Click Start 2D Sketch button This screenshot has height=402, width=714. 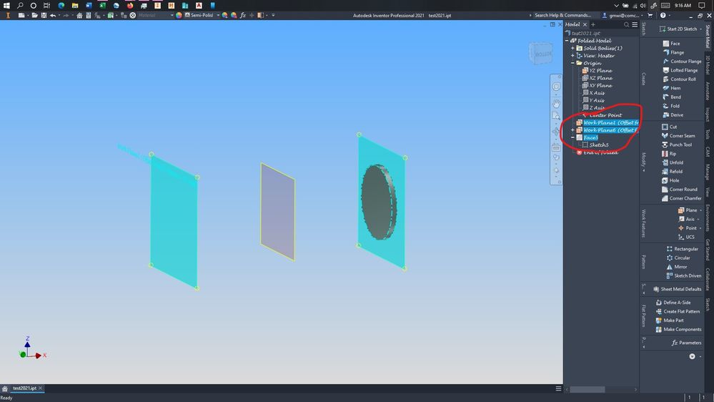pos(678,29)
